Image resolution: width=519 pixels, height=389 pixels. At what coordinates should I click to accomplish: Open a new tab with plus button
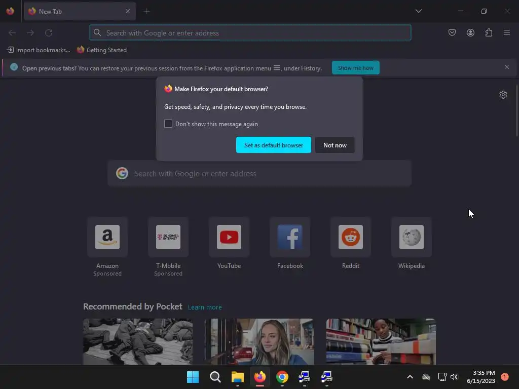146,12
